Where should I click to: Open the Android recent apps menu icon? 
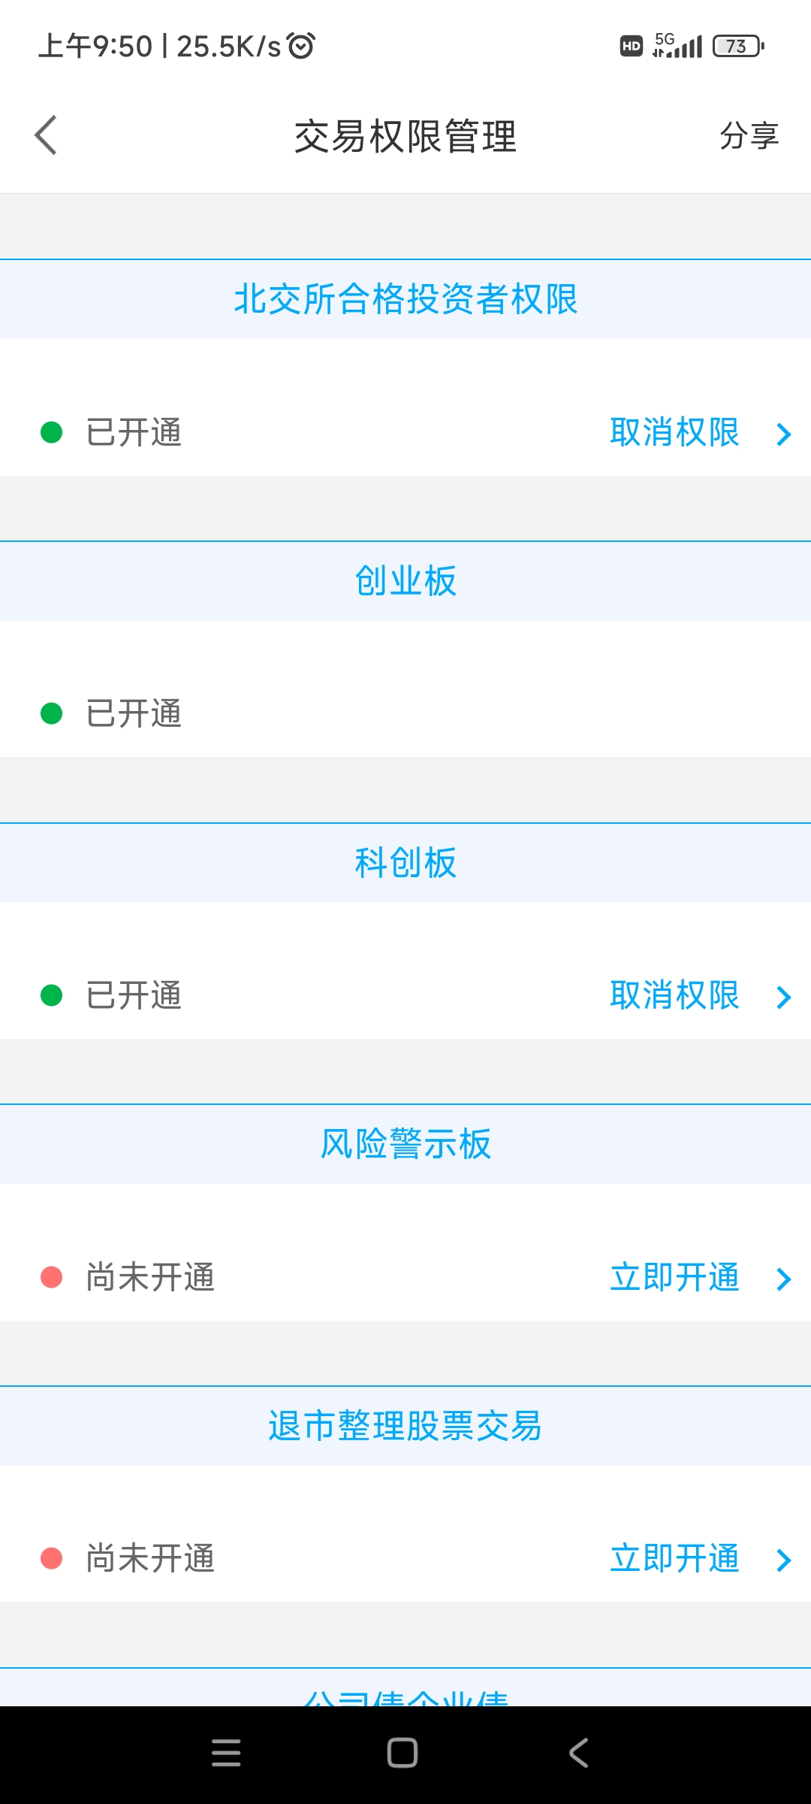[226, 1753]
